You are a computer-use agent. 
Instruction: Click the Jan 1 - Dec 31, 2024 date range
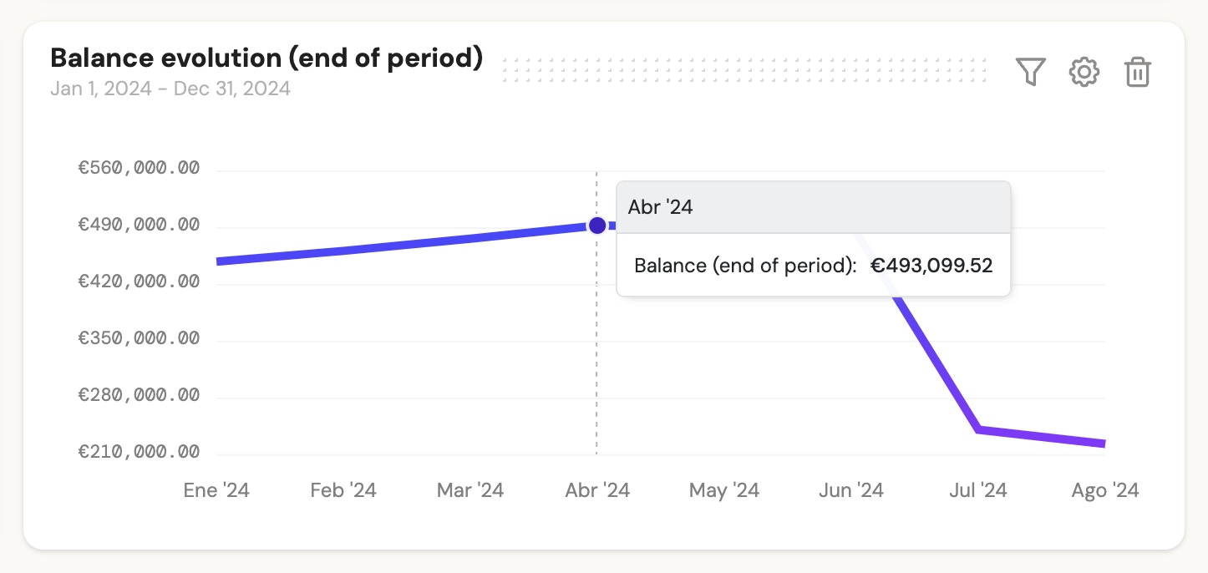pos(170,89)
